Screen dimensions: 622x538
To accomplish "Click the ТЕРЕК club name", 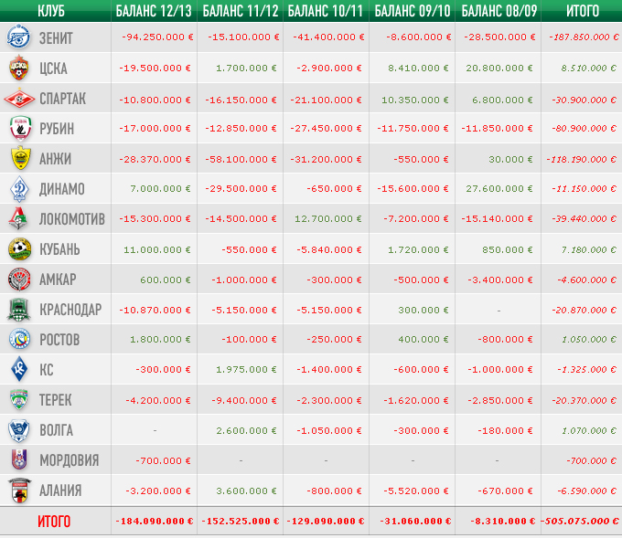I will (55, 400).
